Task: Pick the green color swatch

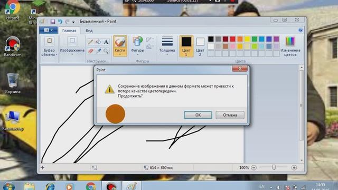Action: tap(255, 39)
